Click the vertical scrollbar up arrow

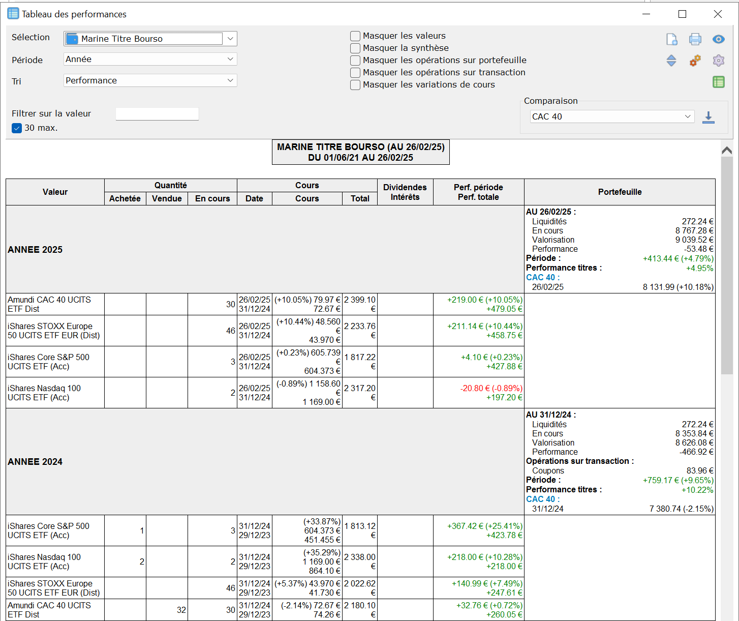click(727, 150)
